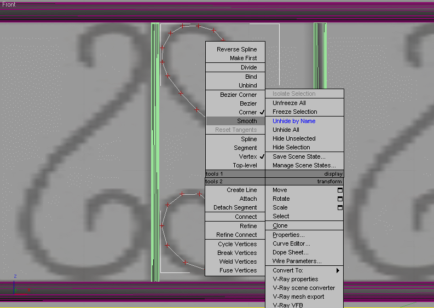Open object Properties dialog
The image size is (434, 308).
[288, 235]
